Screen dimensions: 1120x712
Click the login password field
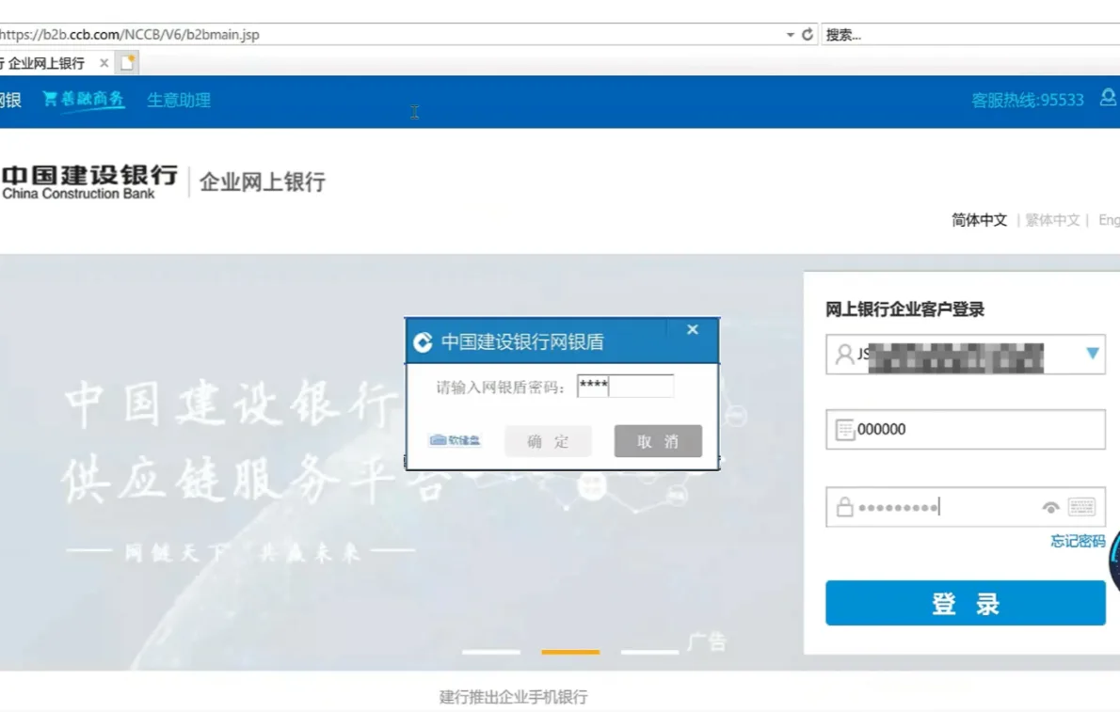point(965,507)
